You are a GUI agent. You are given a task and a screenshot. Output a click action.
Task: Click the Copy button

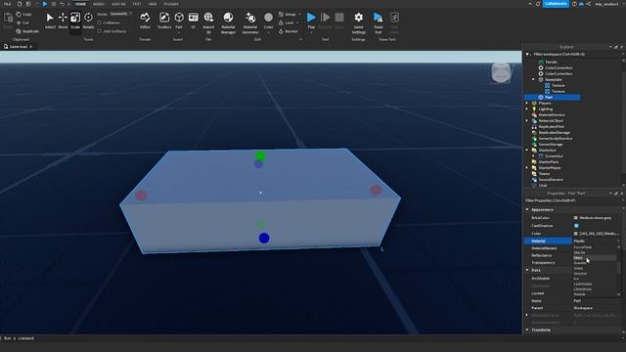(x=23, y=15)
